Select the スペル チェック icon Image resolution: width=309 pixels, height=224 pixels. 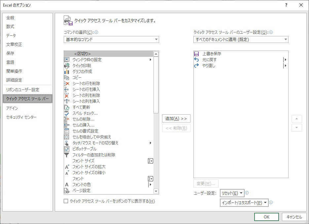click(67, 113)
